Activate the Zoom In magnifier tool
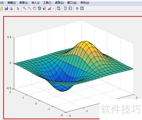142x120 pixels. coord(25,8)
